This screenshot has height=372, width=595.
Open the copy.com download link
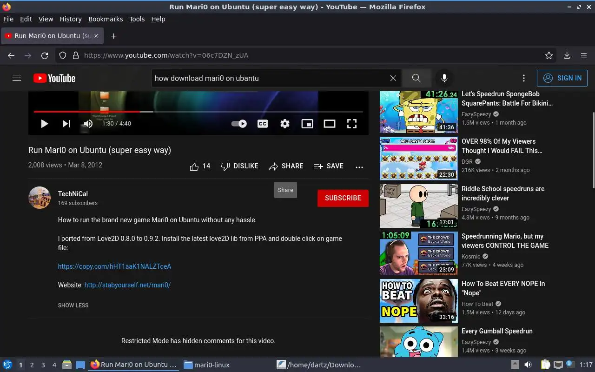click(114, 266)
